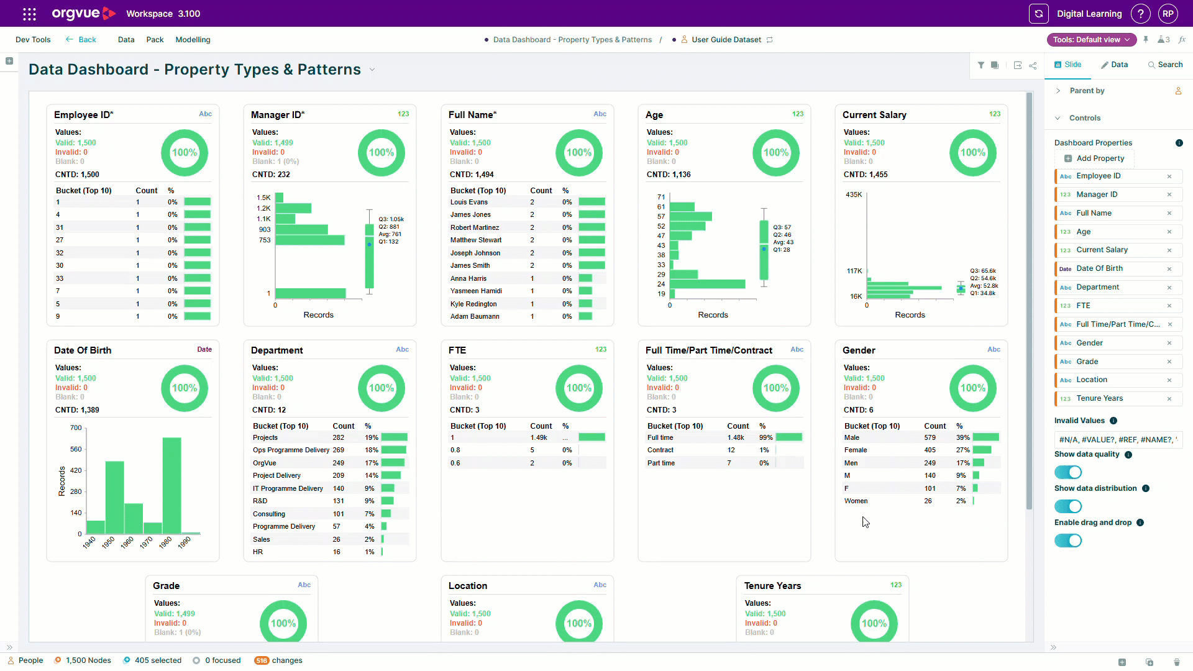
Task: Collapse the Controls section
Action: coord(1084,118)
